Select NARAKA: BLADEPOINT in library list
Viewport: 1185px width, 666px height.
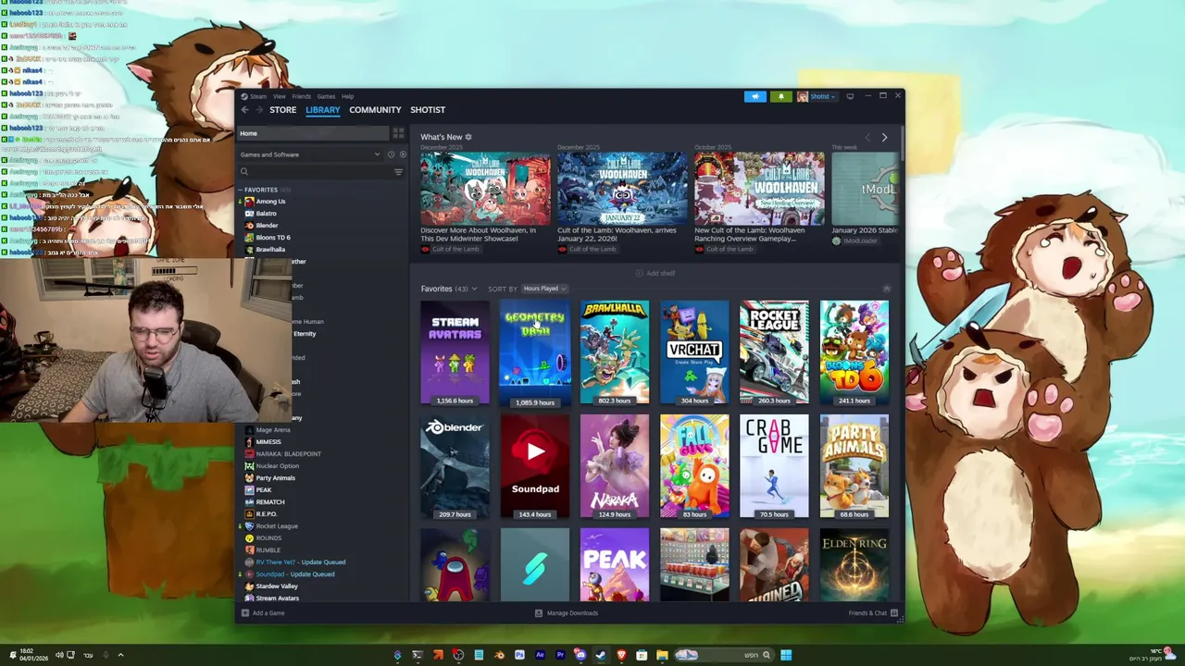pos(288,454)
